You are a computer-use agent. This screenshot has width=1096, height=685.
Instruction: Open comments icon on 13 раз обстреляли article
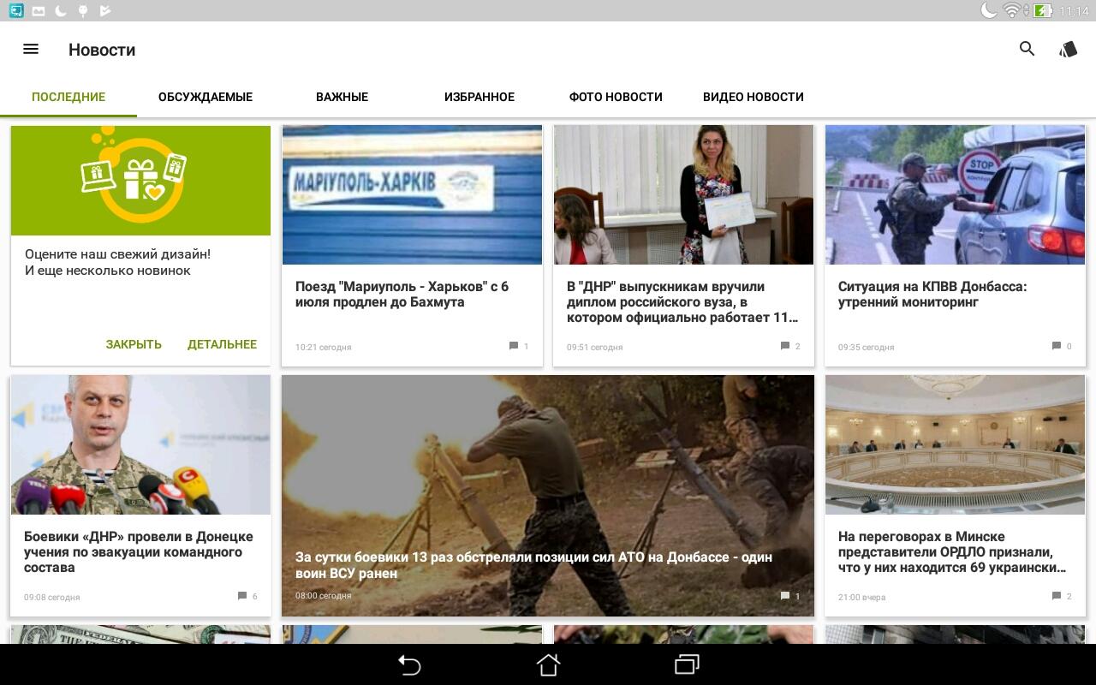785,596
